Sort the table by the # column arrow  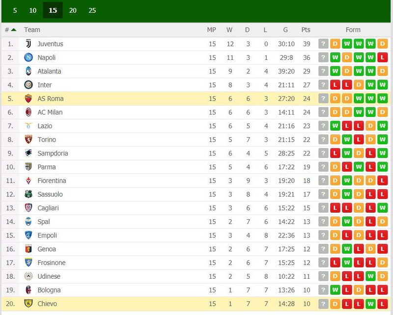point(14,30)
